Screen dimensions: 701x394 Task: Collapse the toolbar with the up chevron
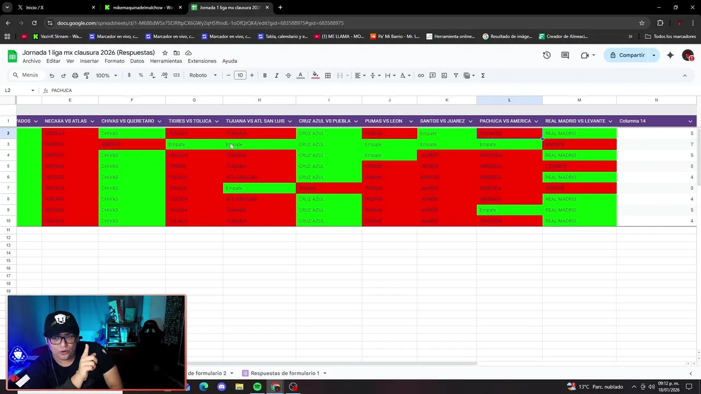tap(685, 76)
